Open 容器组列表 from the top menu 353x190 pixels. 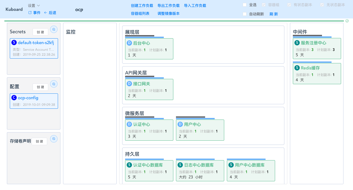pos(140,13)
